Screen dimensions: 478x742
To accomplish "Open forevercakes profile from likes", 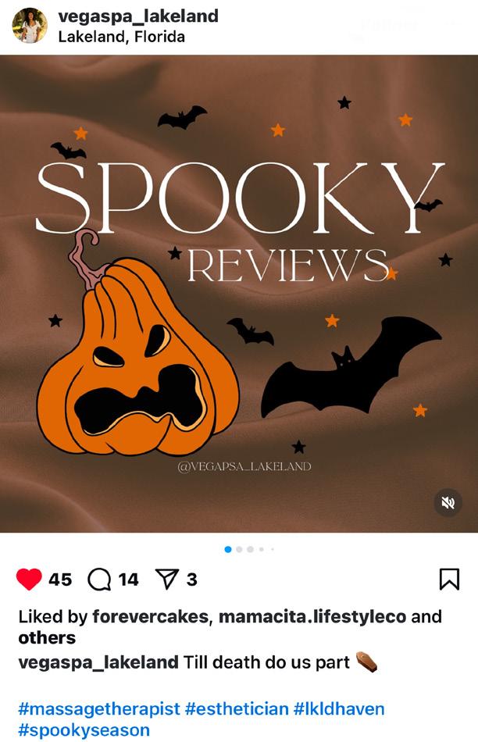I will 150,616.
